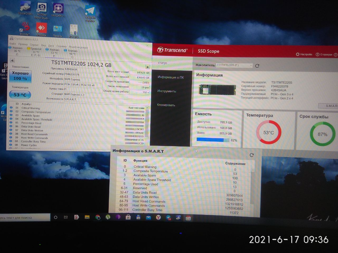Launch the cpuz_x64 desktop icon
Screen dimensions: 338x253
tap(58, 10)
